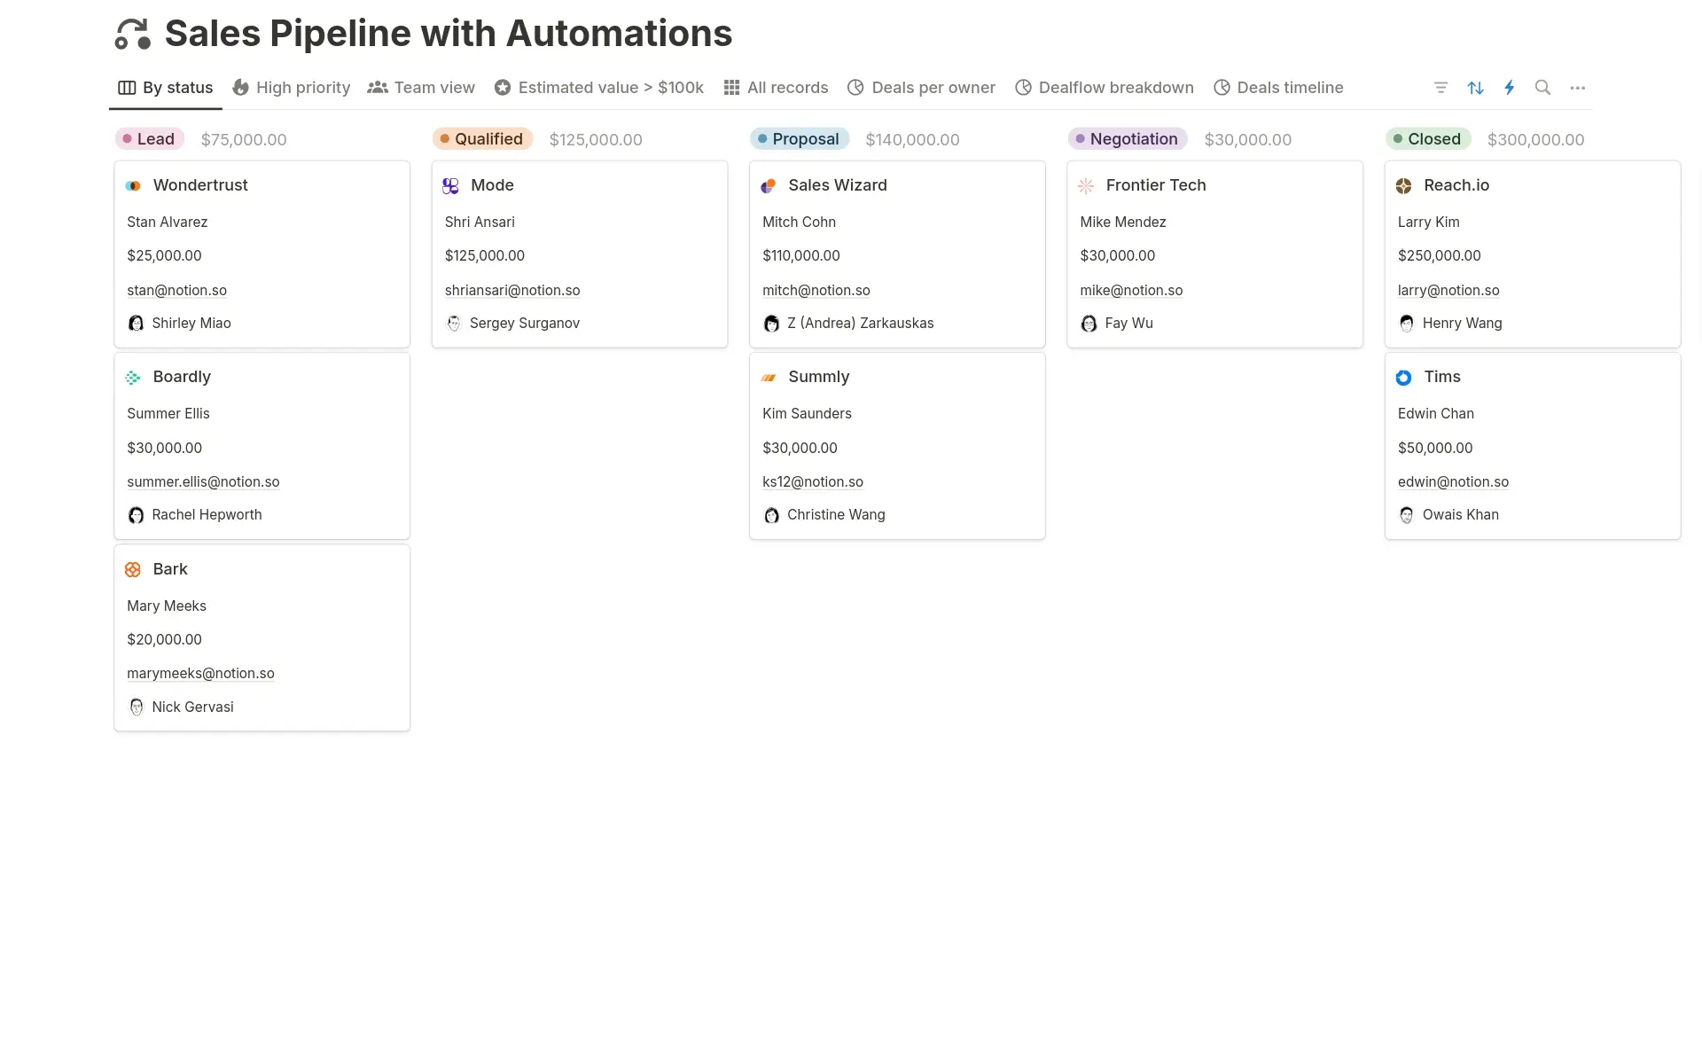
Task: Click the search magnifier icon
Action: tap(1542, 88)
